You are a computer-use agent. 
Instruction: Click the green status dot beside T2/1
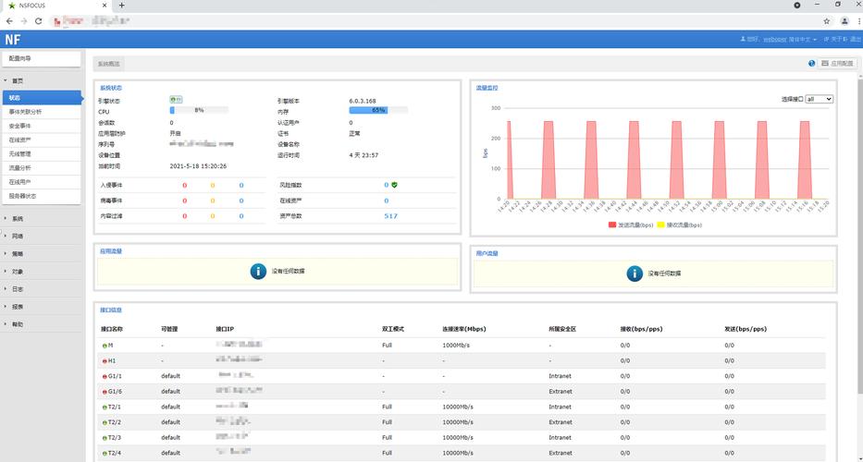click(105, 407)
